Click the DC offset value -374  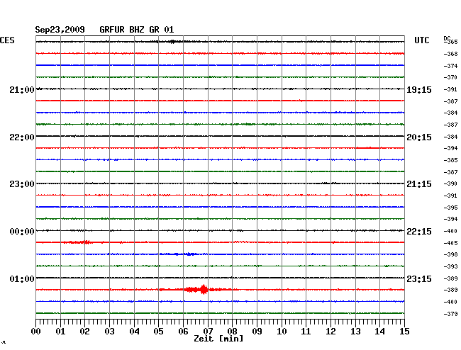tap(450, 66)
